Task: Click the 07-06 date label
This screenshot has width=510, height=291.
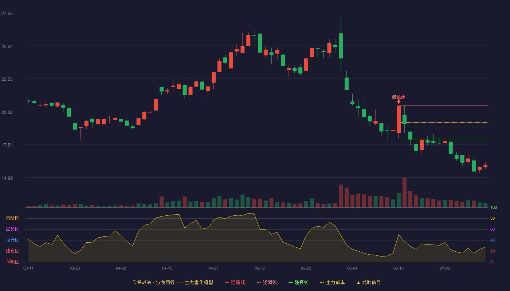Action: 445,268
